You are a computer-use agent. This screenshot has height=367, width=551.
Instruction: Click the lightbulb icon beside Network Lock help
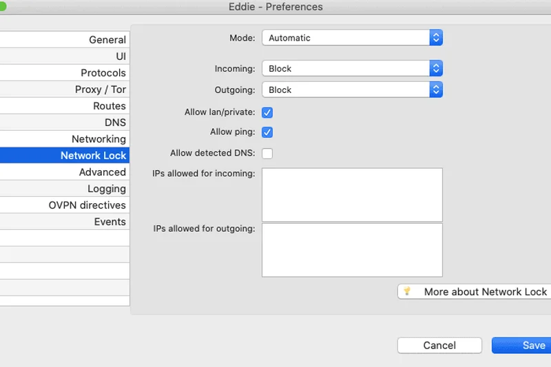407,291
